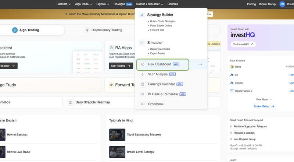Open the Courses menu item
The image size is (294, 162).
(173, 4)
